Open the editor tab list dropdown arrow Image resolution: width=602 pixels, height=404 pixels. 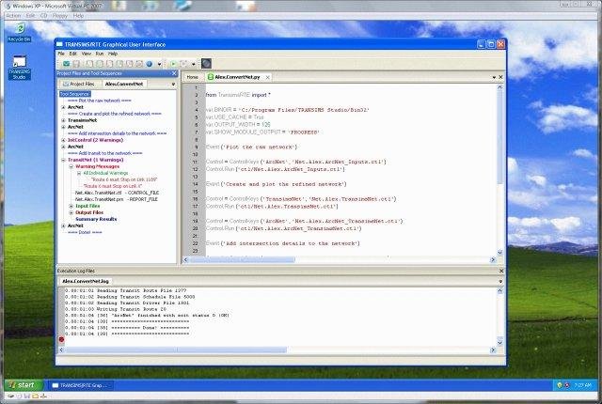pyautogui.click(x=494, y=77)
